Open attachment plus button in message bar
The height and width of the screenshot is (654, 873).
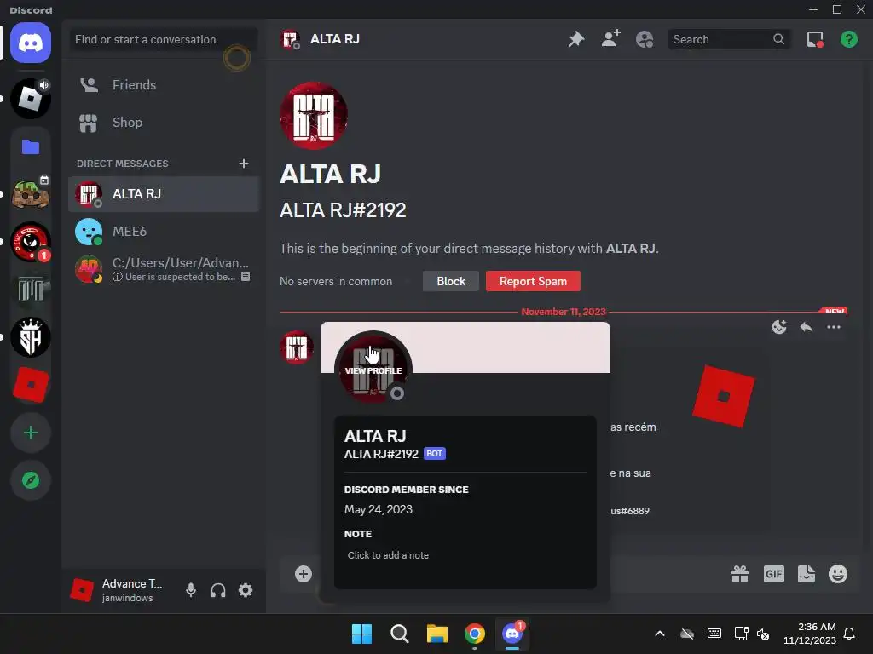304,574
